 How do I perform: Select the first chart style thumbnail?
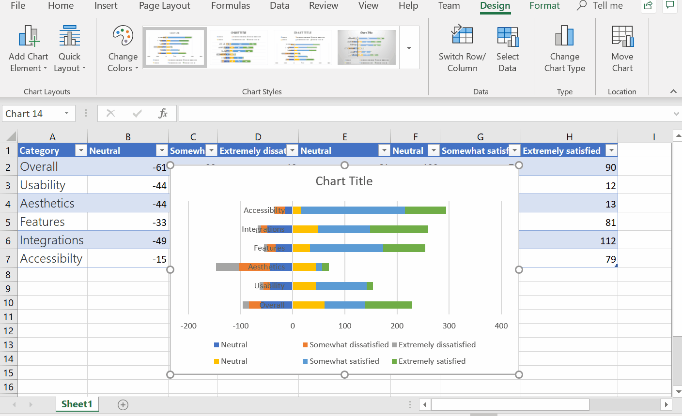point(175,47)
